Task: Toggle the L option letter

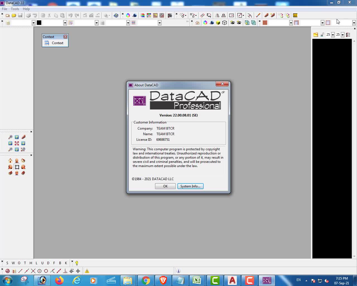Action: [36, 263]
